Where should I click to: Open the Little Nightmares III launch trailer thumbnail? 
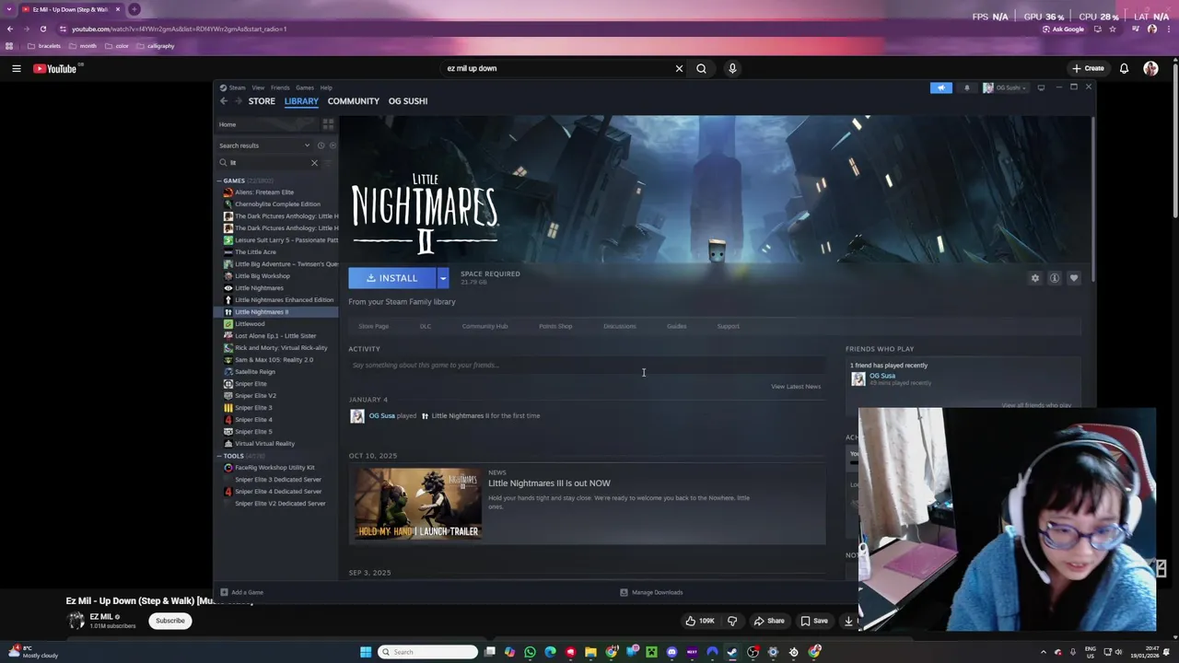[419, 504]
